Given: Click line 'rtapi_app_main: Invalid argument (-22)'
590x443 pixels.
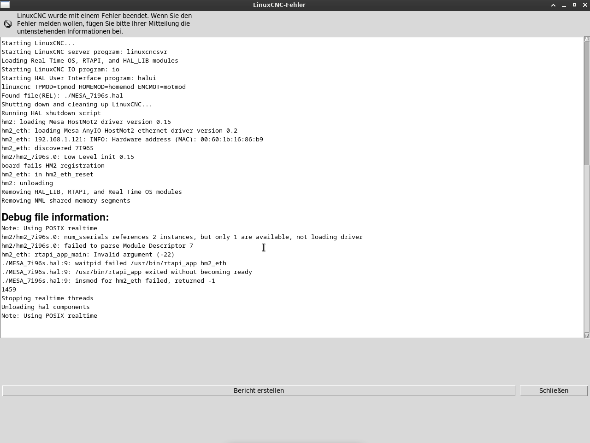Looking at the screenshot, I should (x=88, y=254).
